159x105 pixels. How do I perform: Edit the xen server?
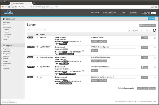[x=144, y=77]
